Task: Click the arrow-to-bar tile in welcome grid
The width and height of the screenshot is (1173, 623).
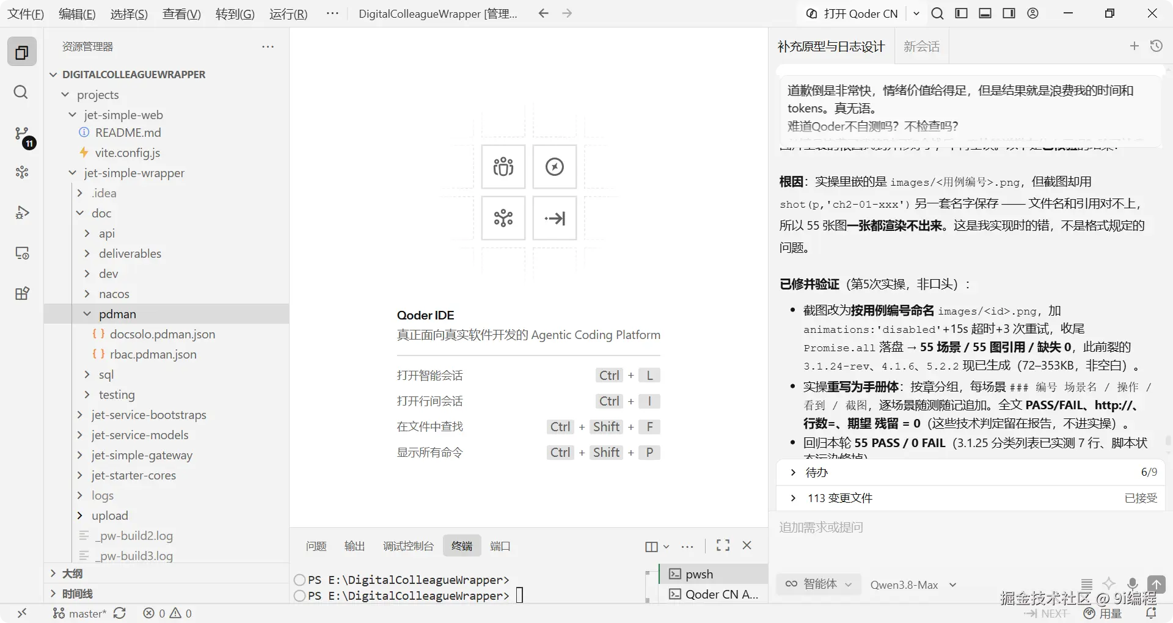Action: 555,218
